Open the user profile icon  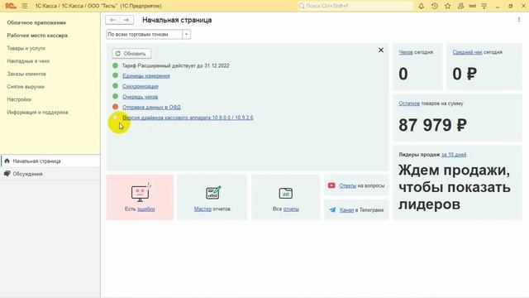tap(460, 6)
